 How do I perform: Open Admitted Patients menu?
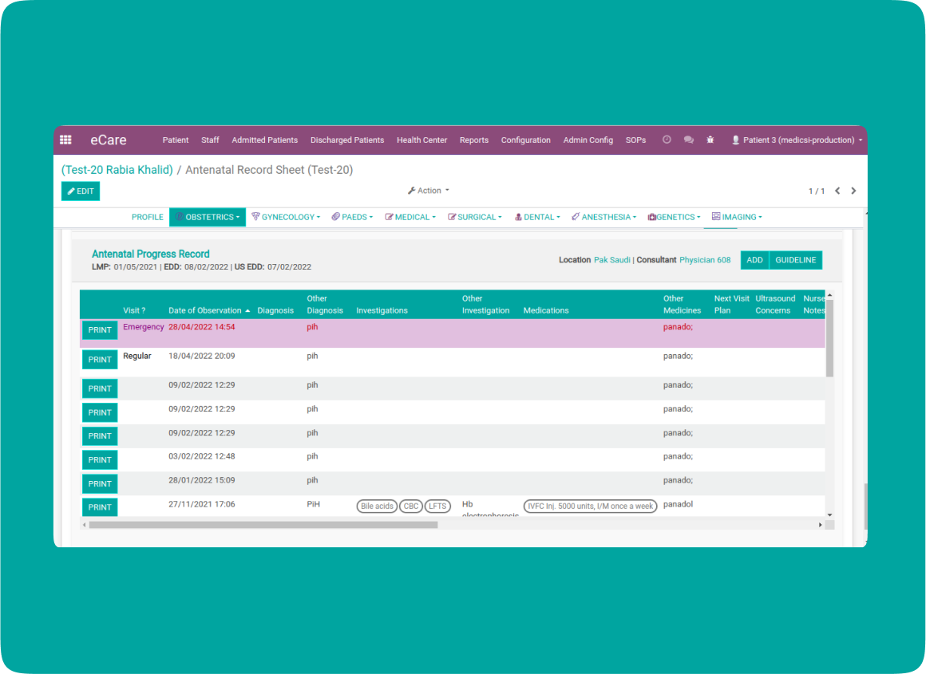pyautogui.click(x=264, y=140)
